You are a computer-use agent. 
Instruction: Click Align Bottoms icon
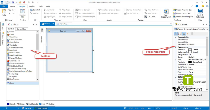[45, 13]
